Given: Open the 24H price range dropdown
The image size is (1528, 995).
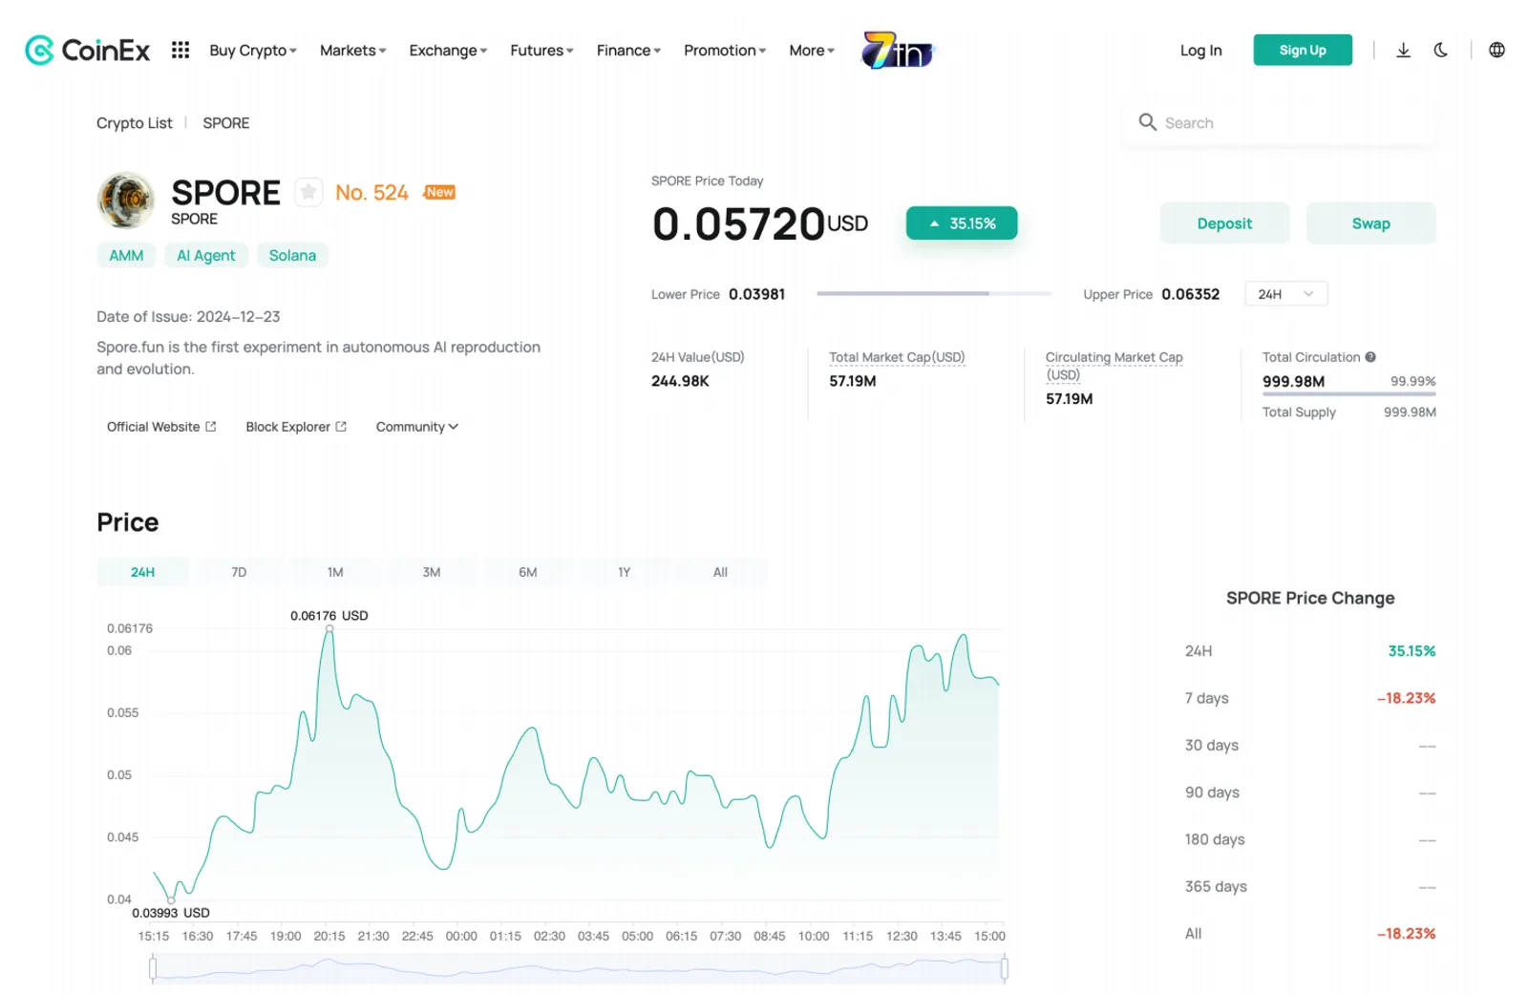Looking at the screenshot, I should tap(1285, 294).
